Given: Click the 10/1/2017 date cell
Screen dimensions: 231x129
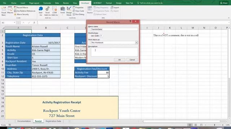Looking at the screenshot, I should 46,40.
